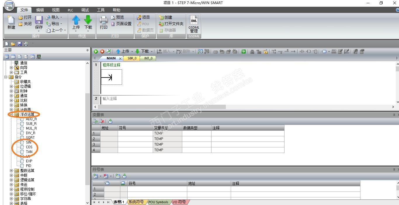
Task: Click quick-access open folder icon
Action: (13, 44)
